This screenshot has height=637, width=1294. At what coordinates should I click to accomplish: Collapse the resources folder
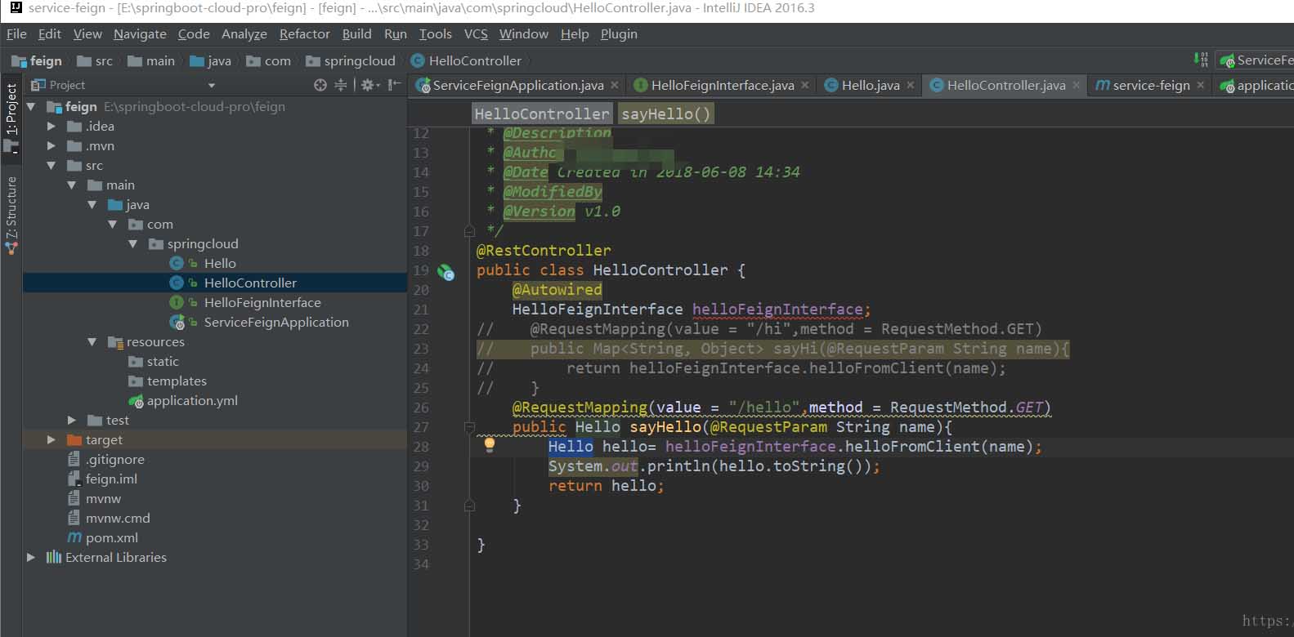pos(92,342)
